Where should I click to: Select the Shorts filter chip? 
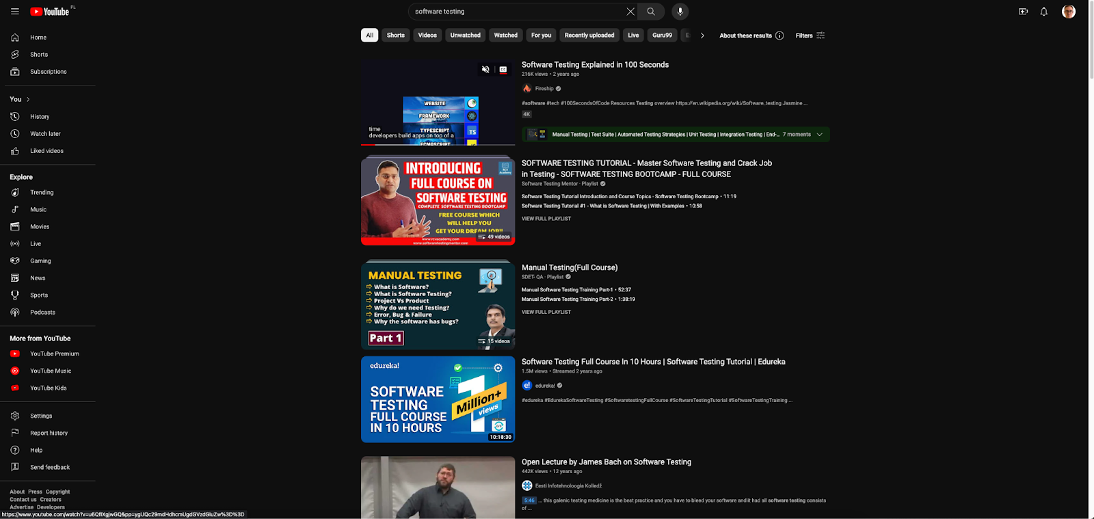point(395,36)
